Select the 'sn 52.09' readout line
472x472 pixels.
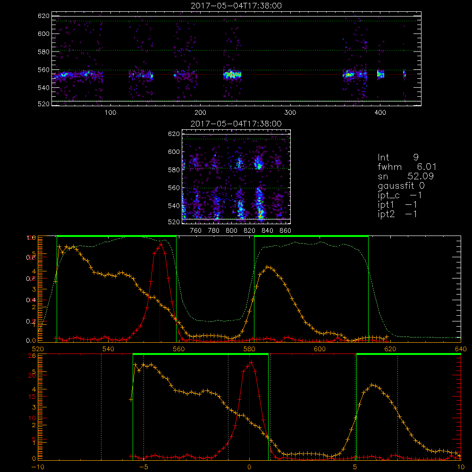(x=405, y=176)
